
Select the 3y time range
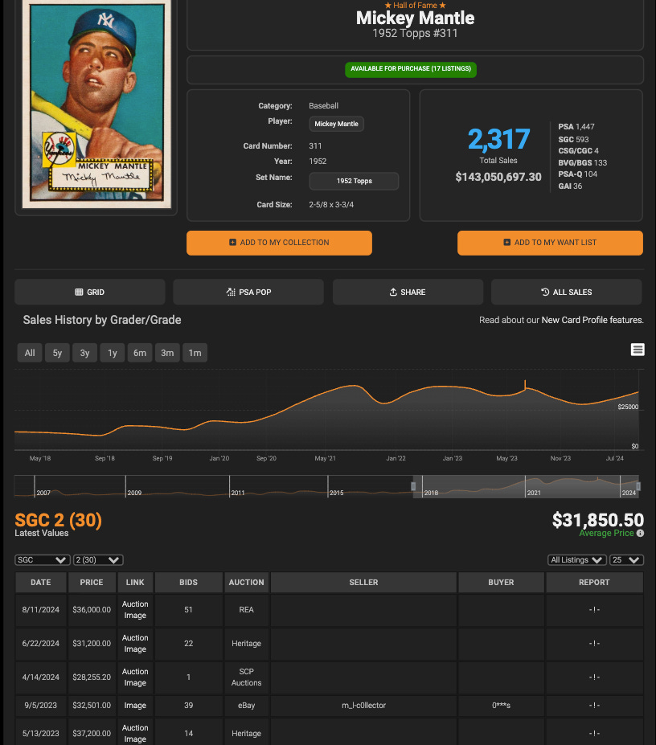point(85,353)
